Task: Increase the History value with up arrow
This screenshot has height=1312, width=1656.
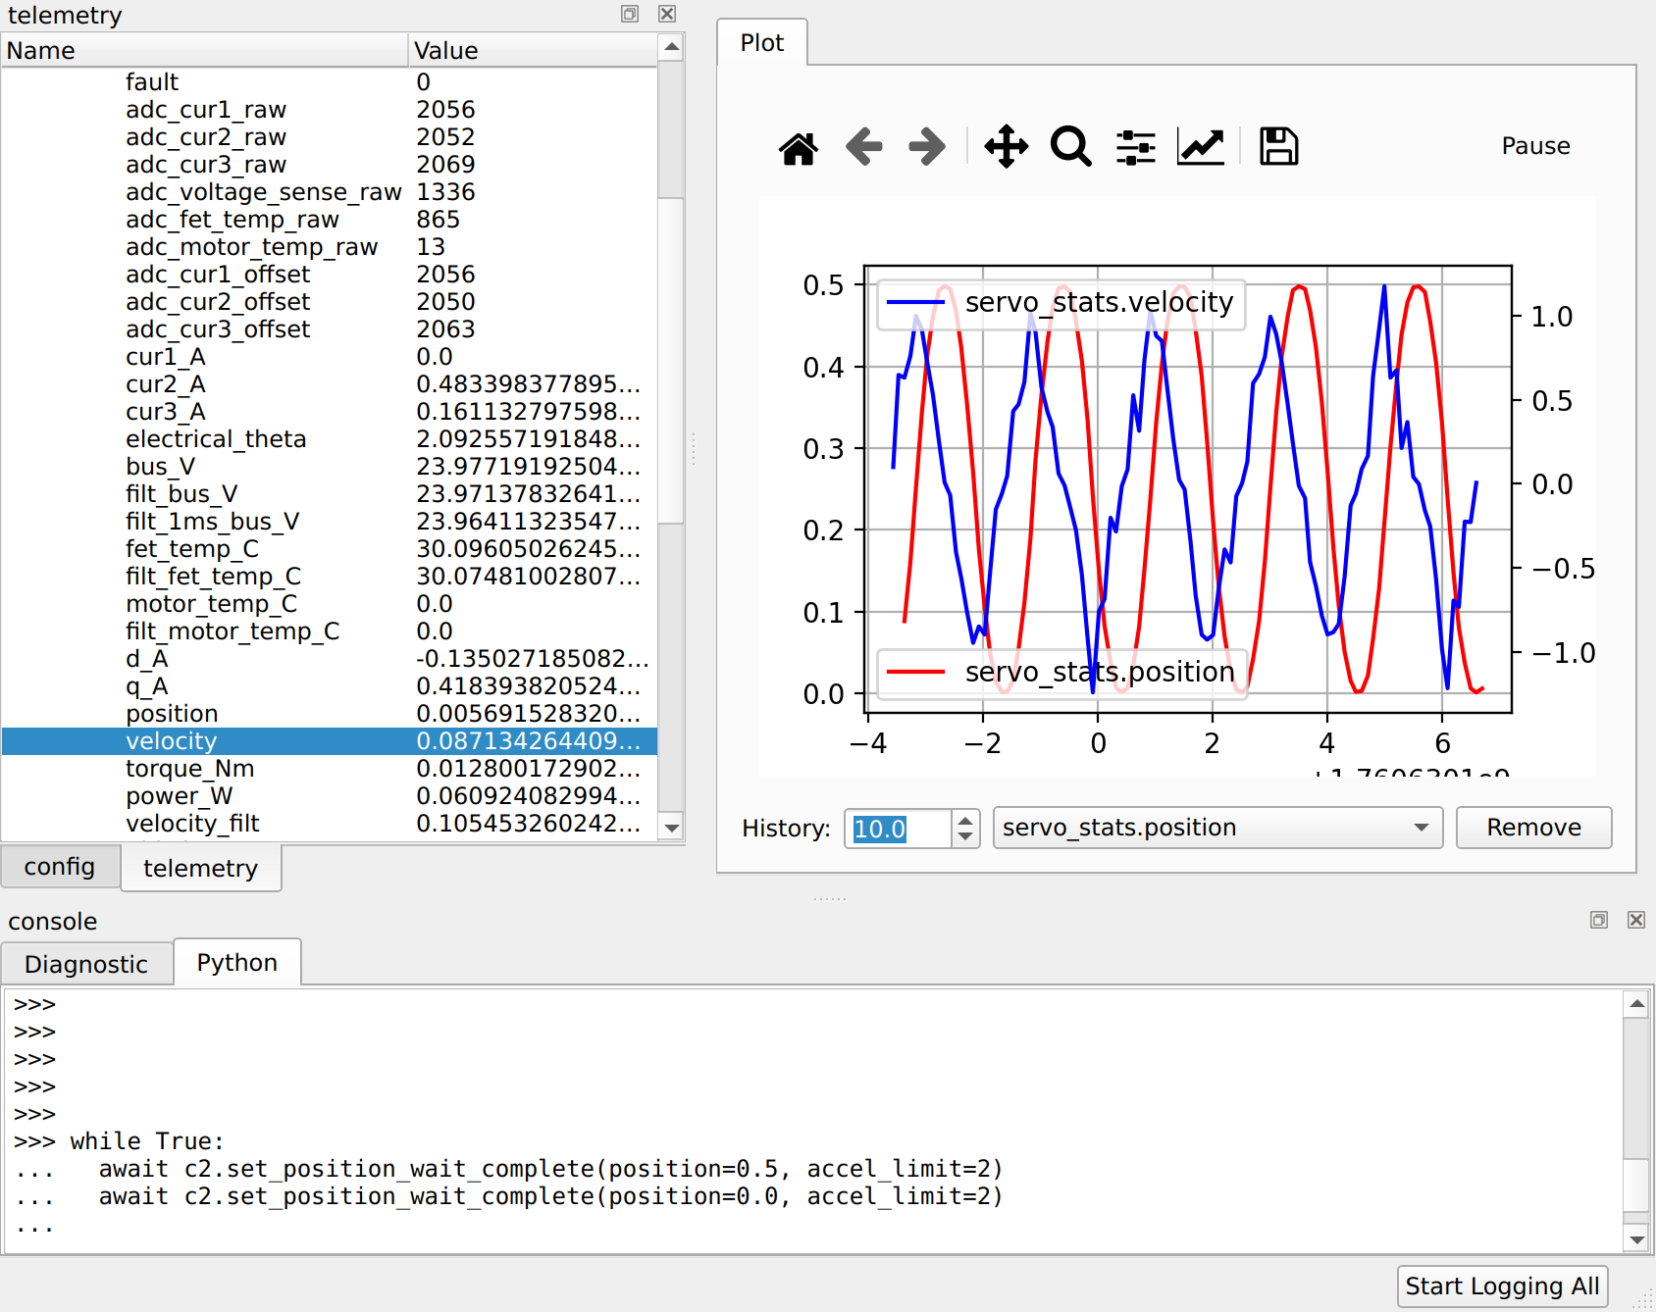Action: 965,820
